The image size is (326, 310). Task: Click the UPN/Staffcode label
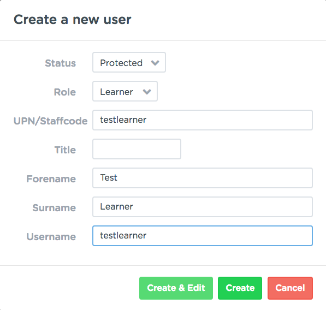point(51,121)
